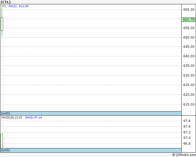Click the 635.00 price axis label
Viewport: 196px width, 157px height.
(x=189, y=66)
